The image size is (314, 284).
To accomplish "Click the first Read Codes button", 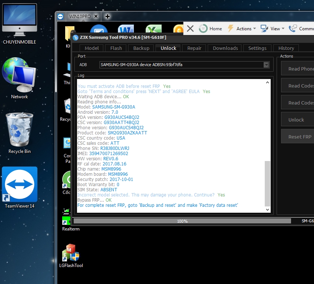I will point(298,86).
